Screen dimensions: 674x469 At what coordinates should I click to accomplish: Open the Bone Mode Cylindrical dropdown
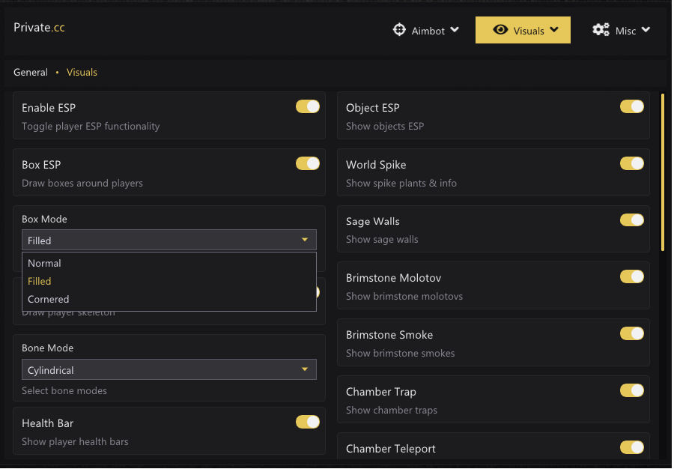click(x=168, y=369)
